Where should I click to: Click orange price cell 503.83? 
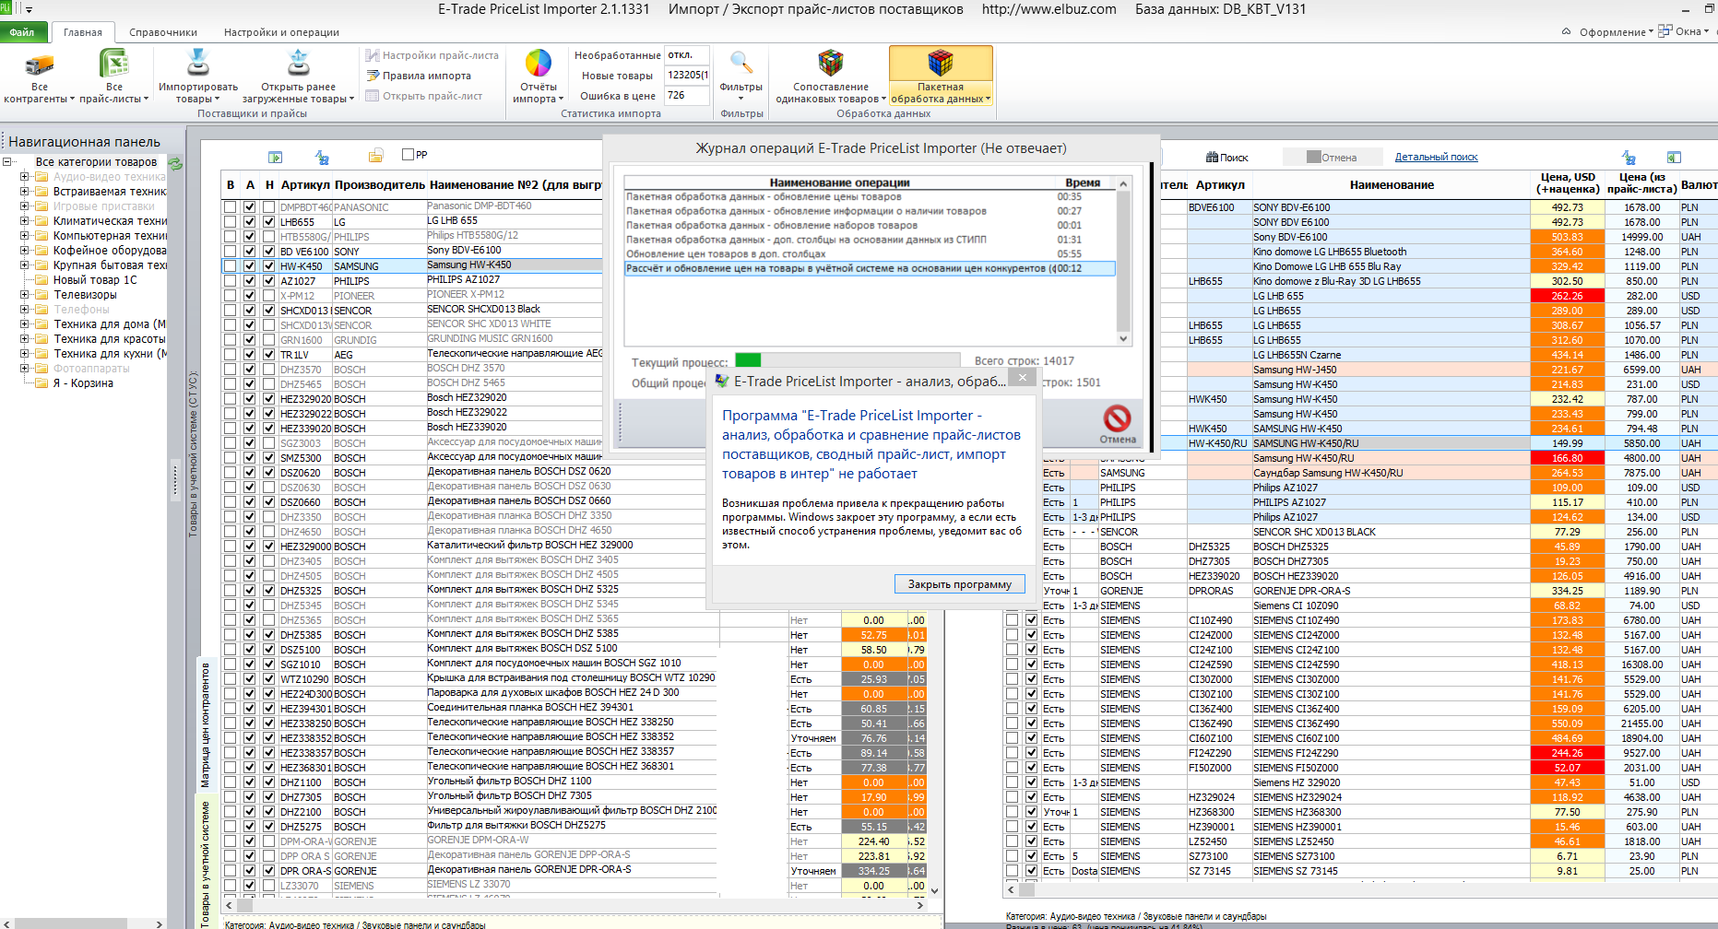pos(1567,237)
